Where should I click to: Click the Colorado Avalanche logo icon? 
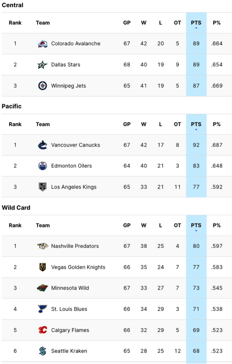43,44
